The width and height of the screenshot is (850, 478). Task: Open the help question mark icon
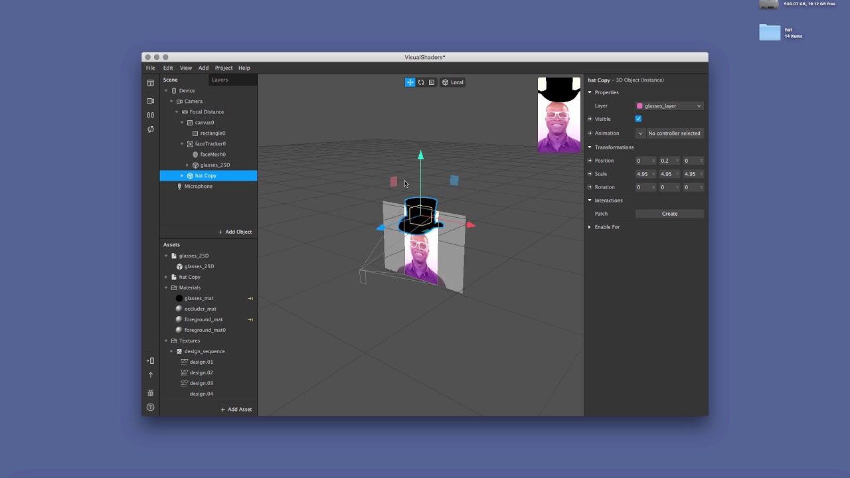[x=151, y=407]
